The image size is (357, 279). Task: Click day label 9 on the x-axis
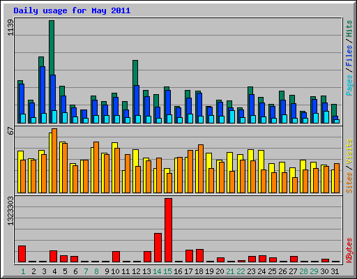107,271
